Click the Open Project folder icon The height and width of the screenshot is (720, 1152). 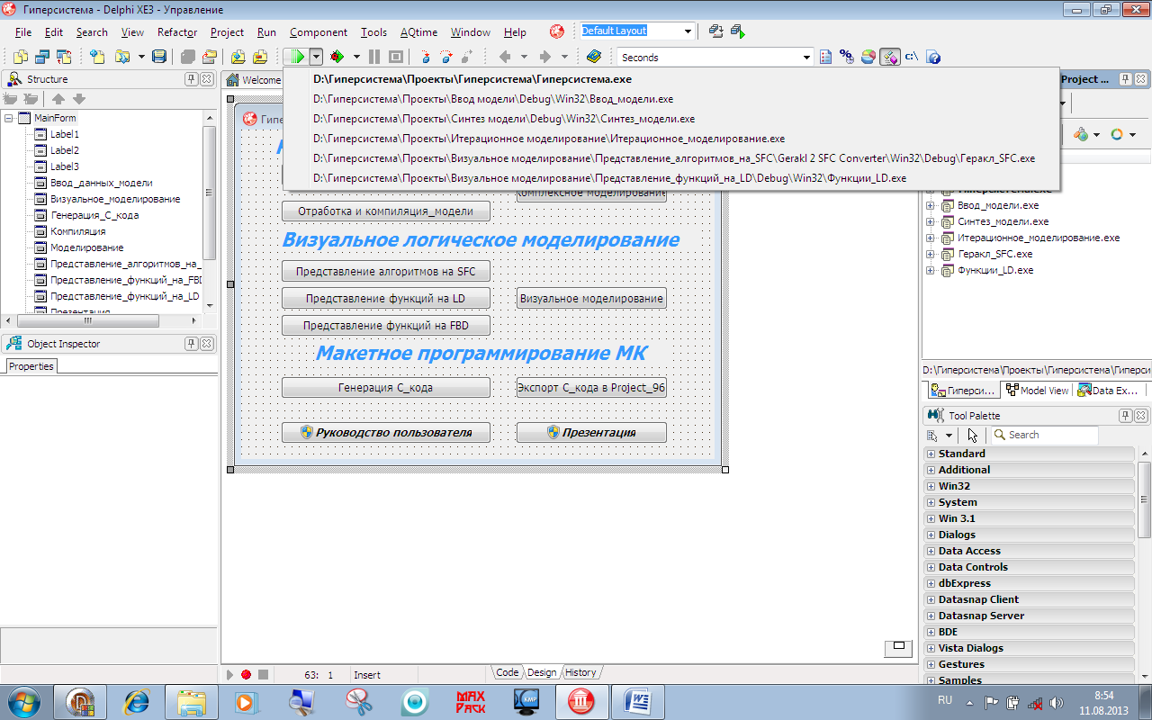[209, 57]
